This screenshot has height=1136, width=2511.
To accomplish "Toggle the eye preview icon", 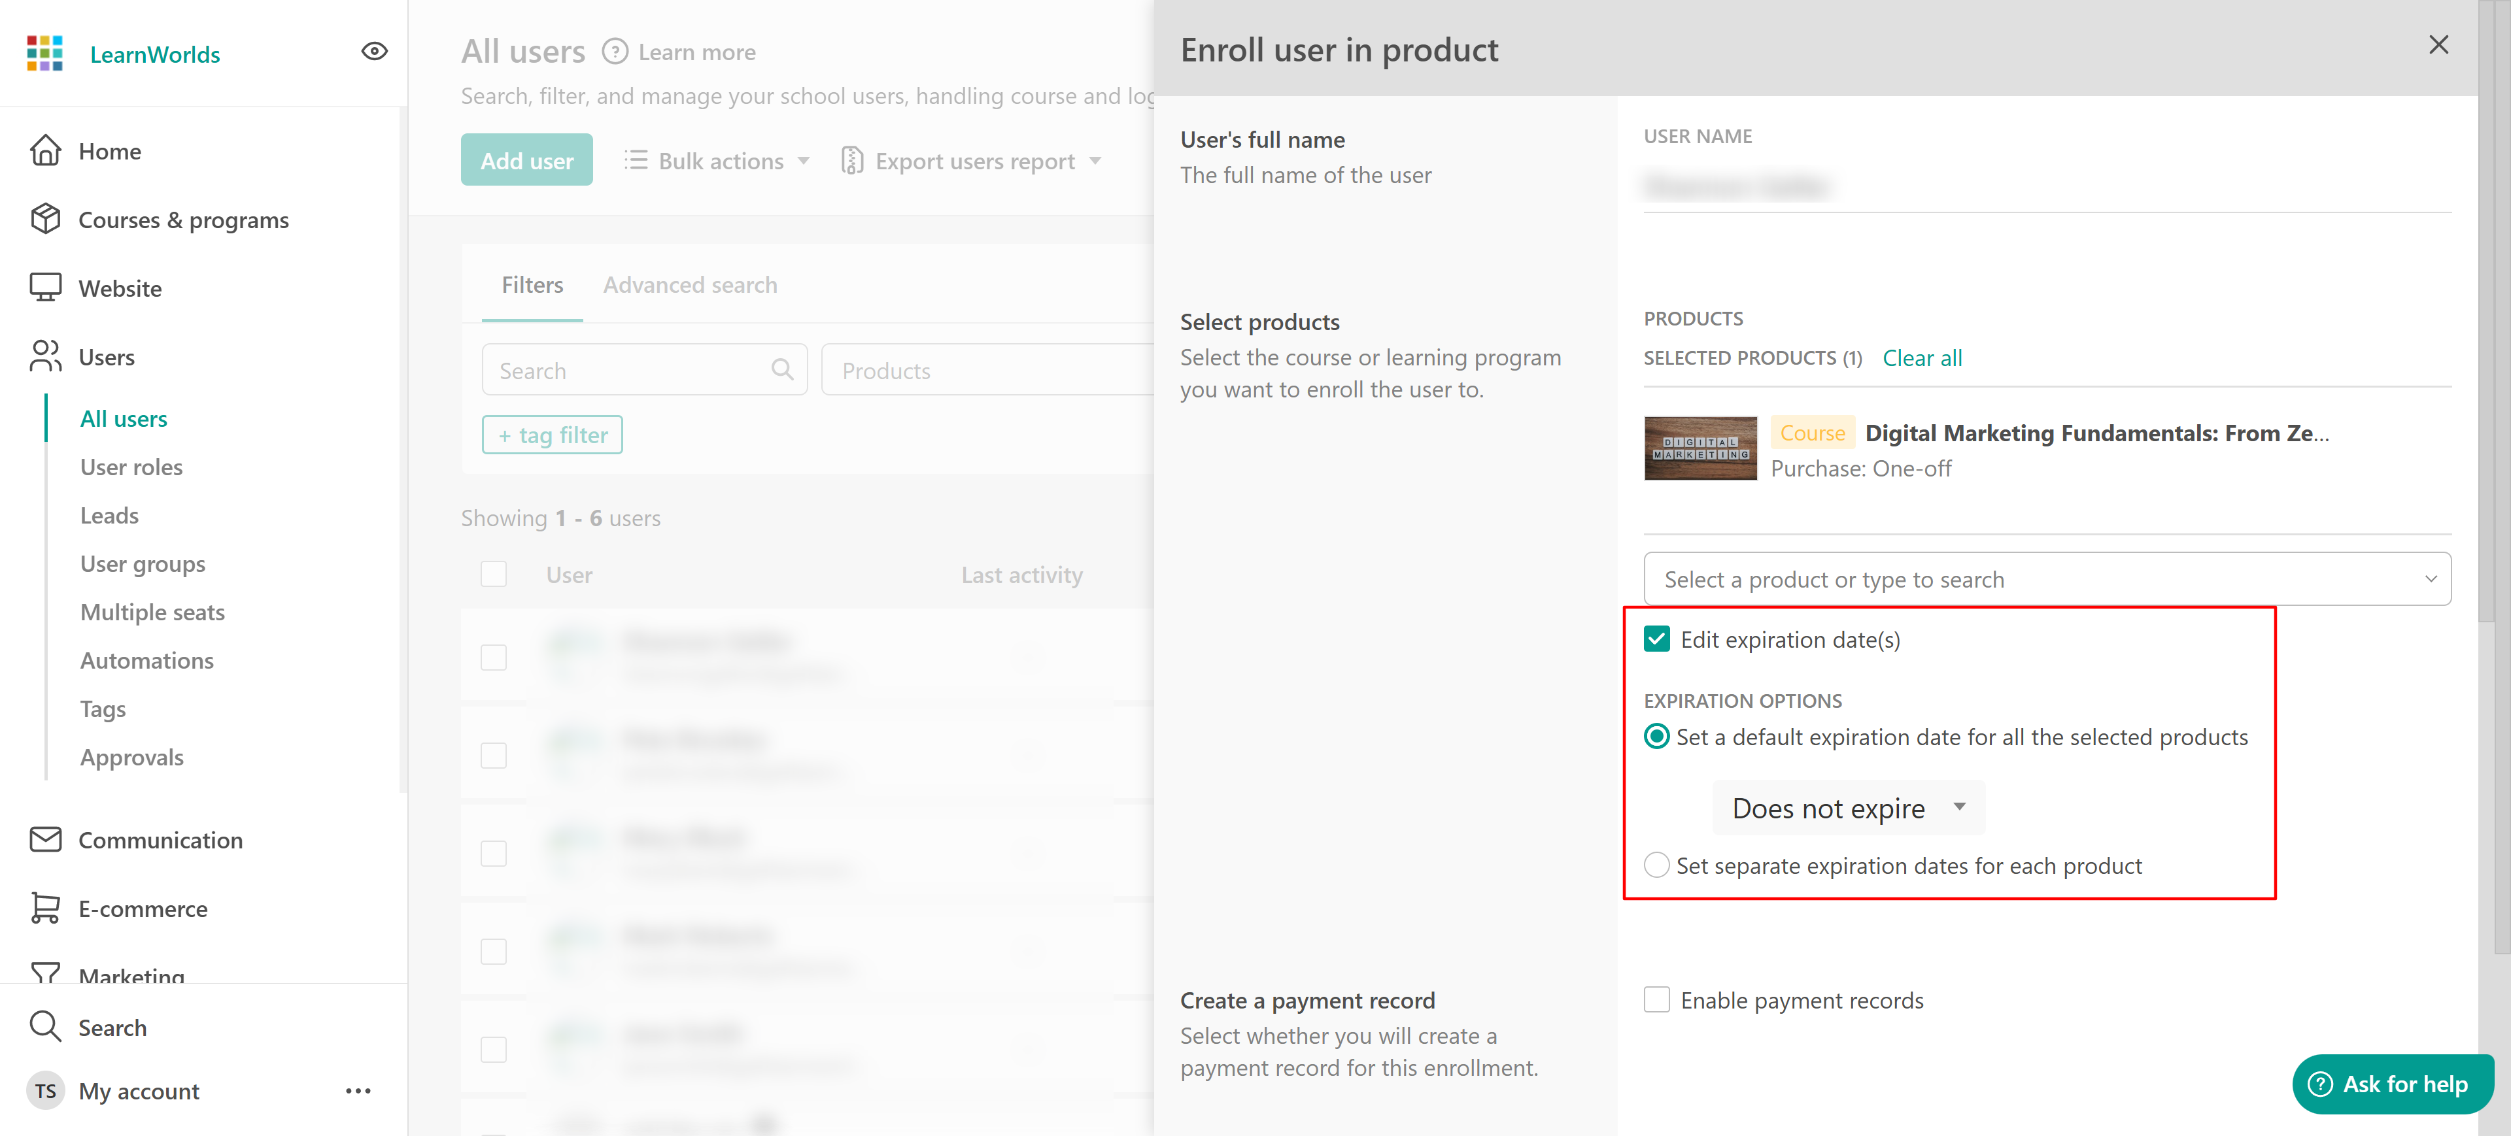I will (x=374, y=52).
